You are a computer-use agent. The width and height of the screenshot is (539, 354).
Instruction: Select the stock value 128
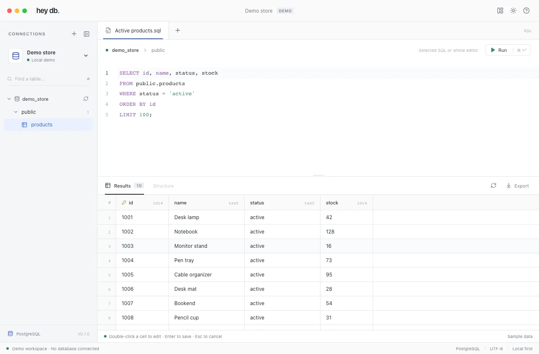pos(347,232)
